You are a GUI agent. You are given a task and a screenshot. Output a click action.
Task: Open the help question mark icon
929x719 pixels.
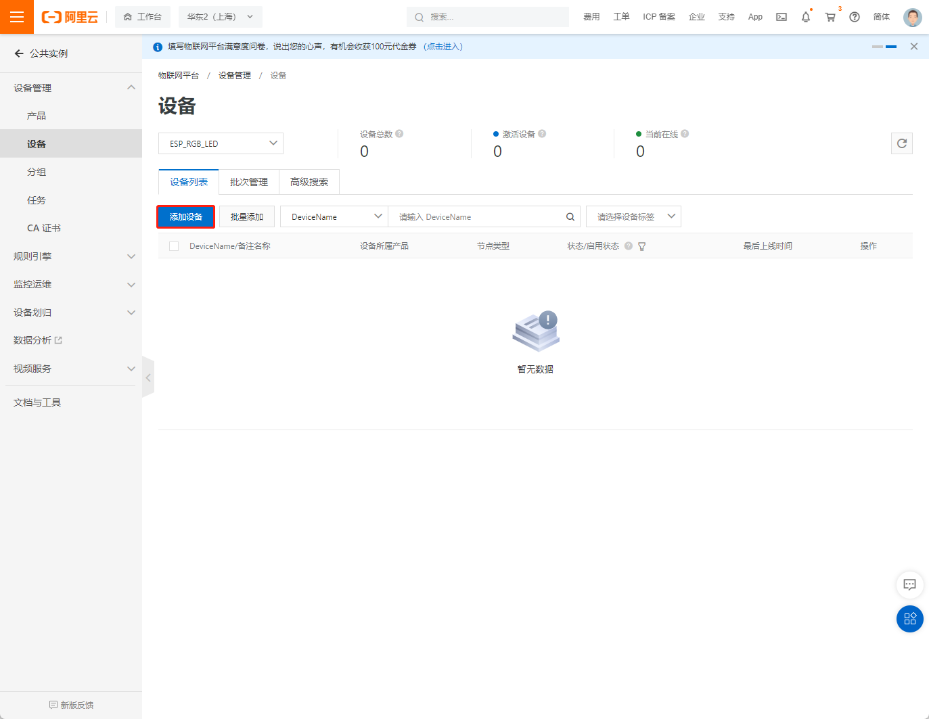[854, 16]
